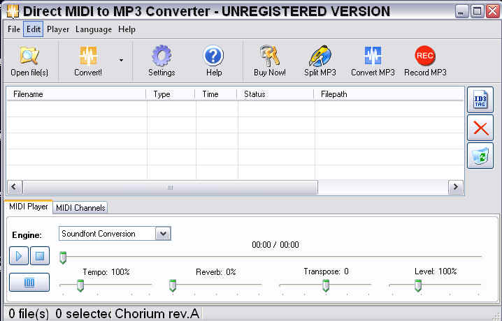
Task: Click the 'Chorium rev.A' status bar text
Action: click(x=157, y=313)
